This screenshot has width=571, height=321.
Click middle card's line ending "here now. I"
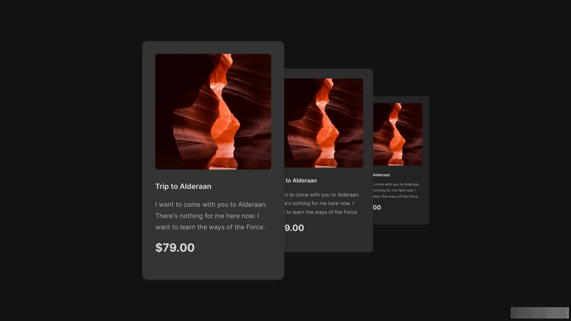coord(319,204)
